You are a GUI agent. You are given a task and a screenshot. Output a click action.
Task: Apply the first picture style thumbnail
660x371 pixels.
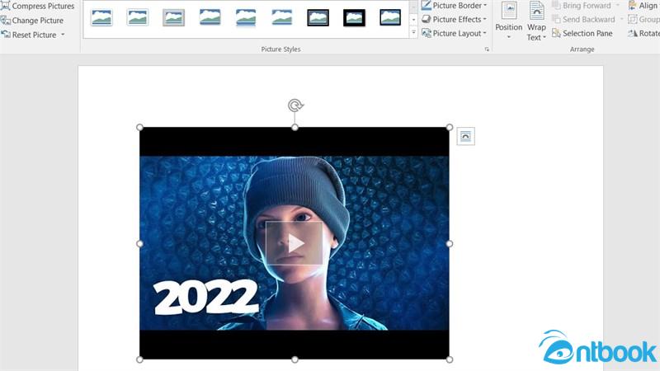[x=101, y=17]
